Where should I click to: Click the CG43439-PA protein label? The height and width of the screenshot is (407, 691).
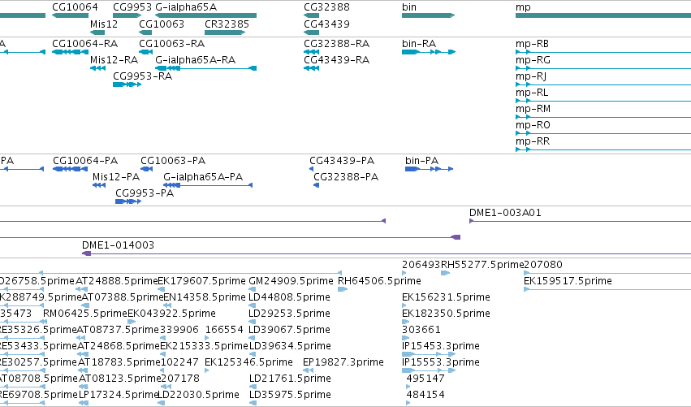[x=342, y=161]
